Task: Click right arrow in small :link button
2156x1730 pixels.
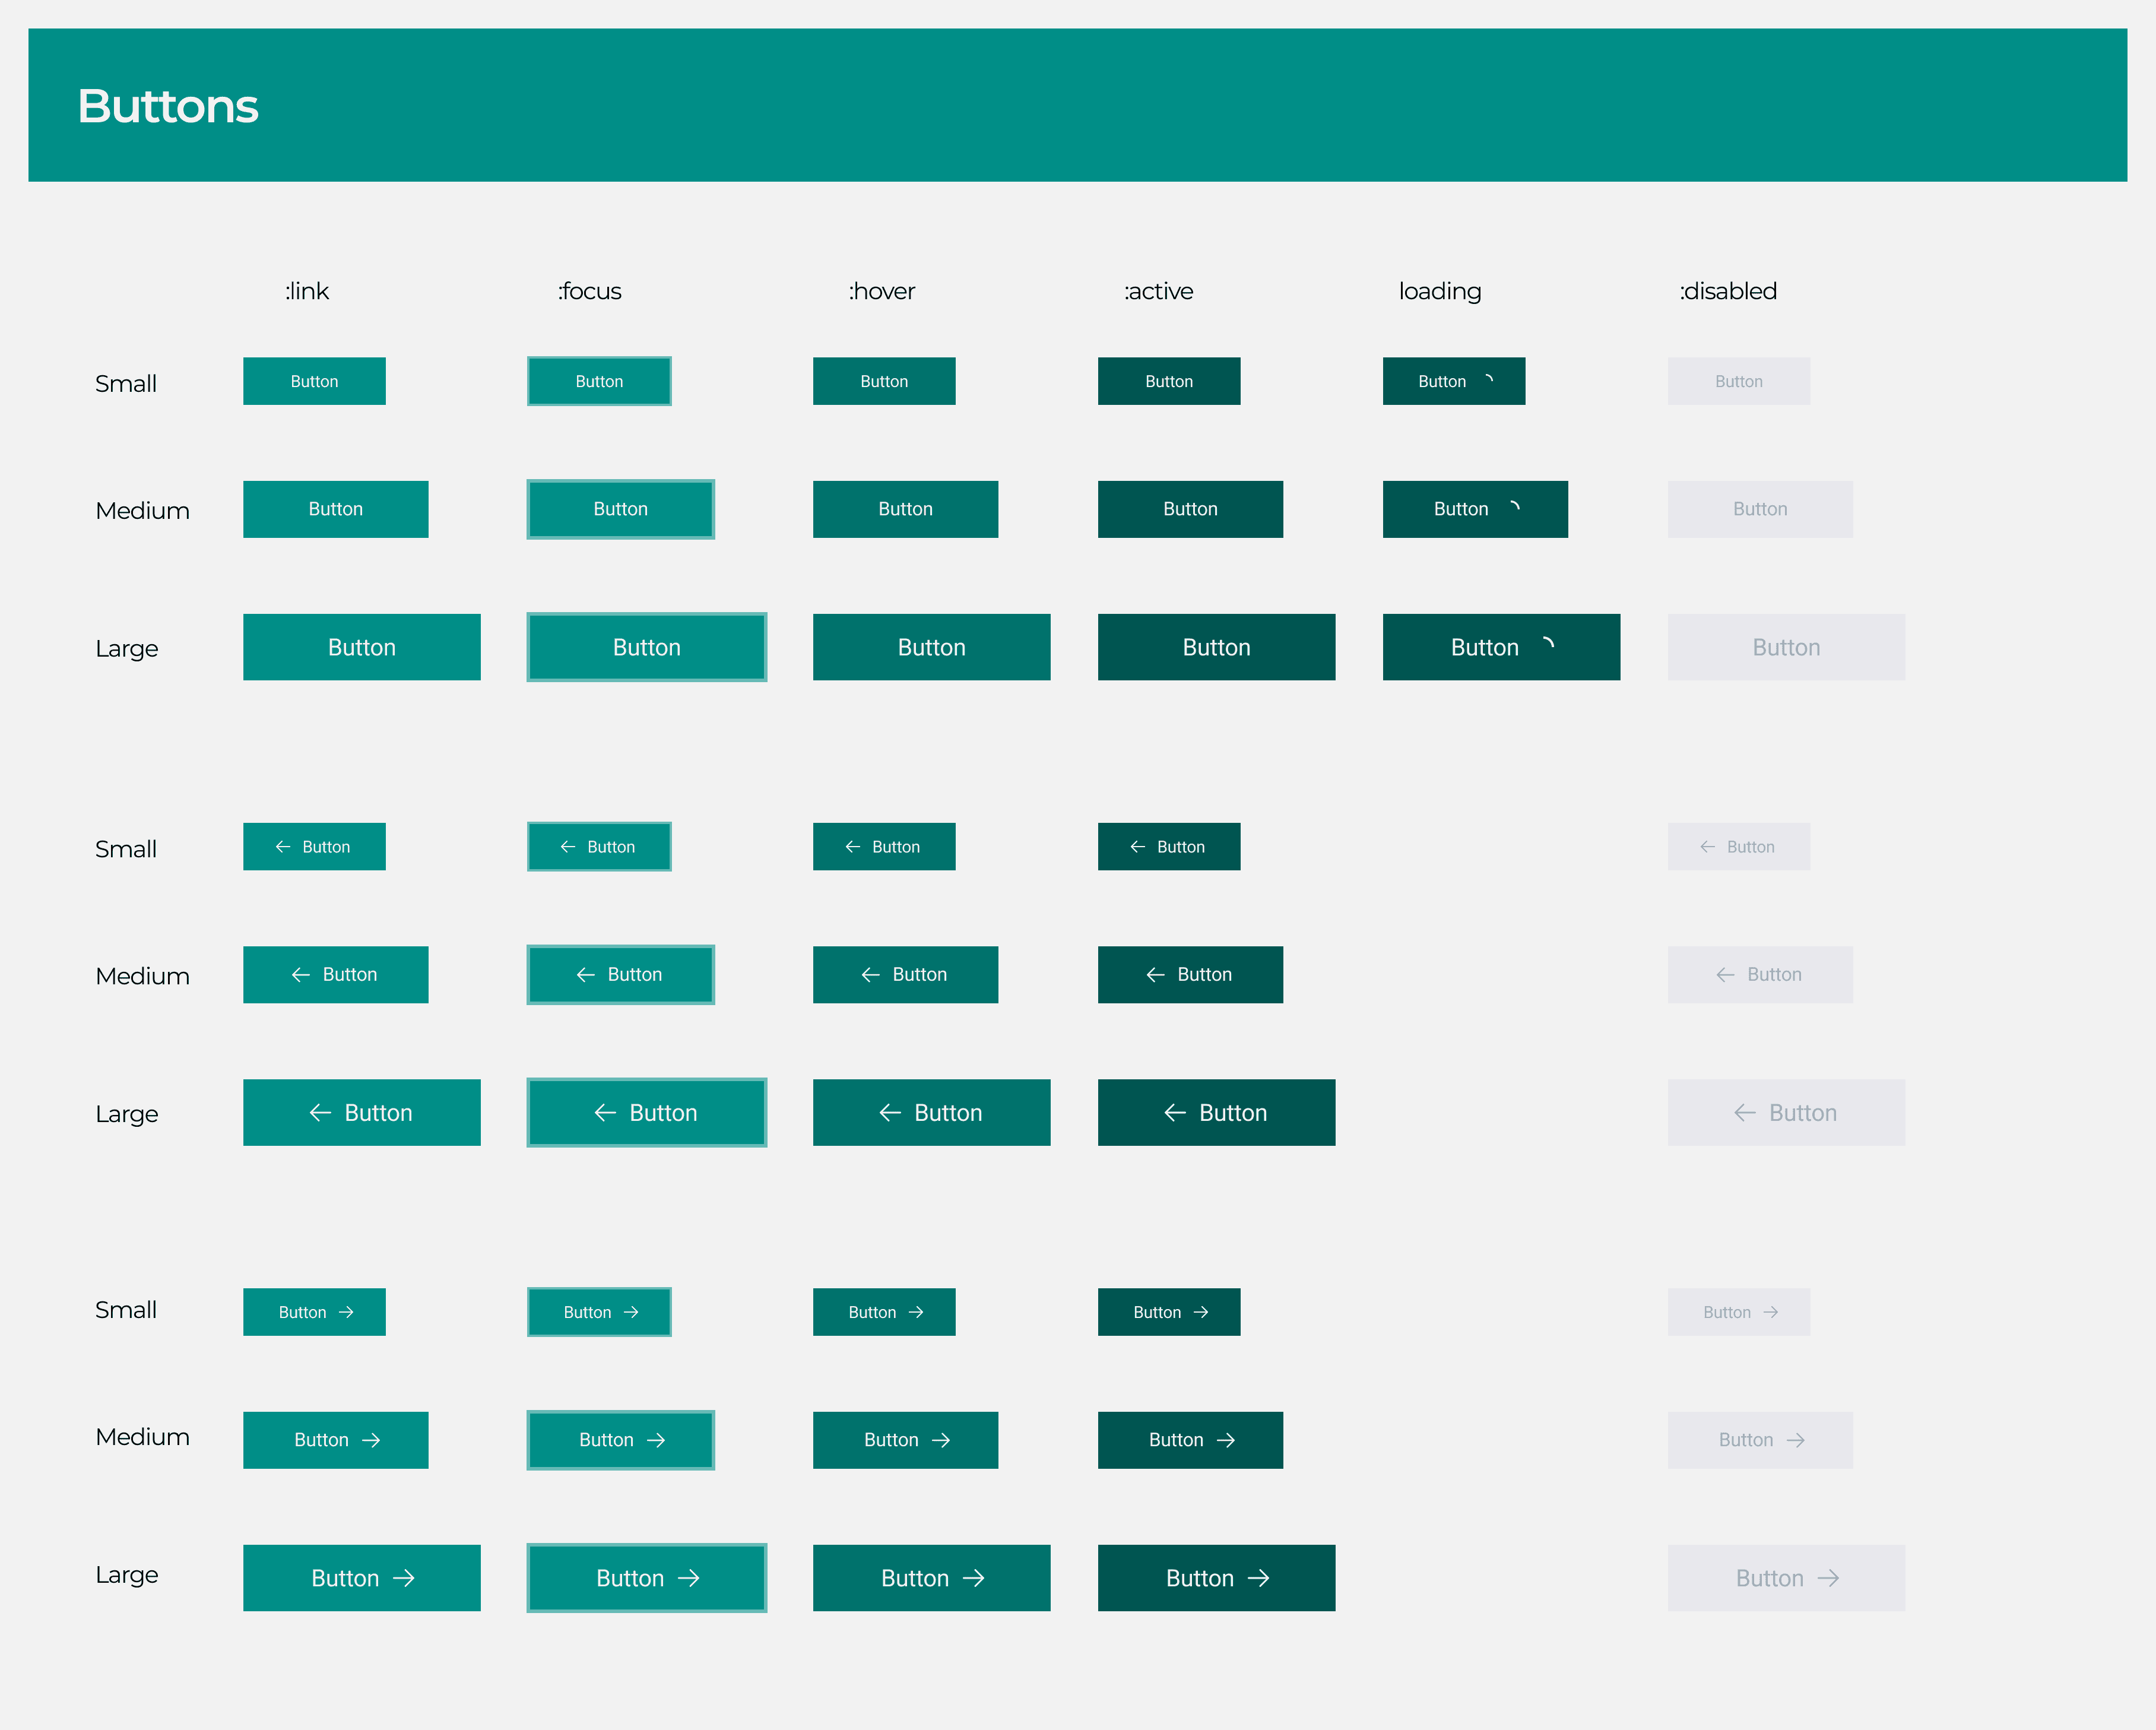Action: [x=346, y=1312]
